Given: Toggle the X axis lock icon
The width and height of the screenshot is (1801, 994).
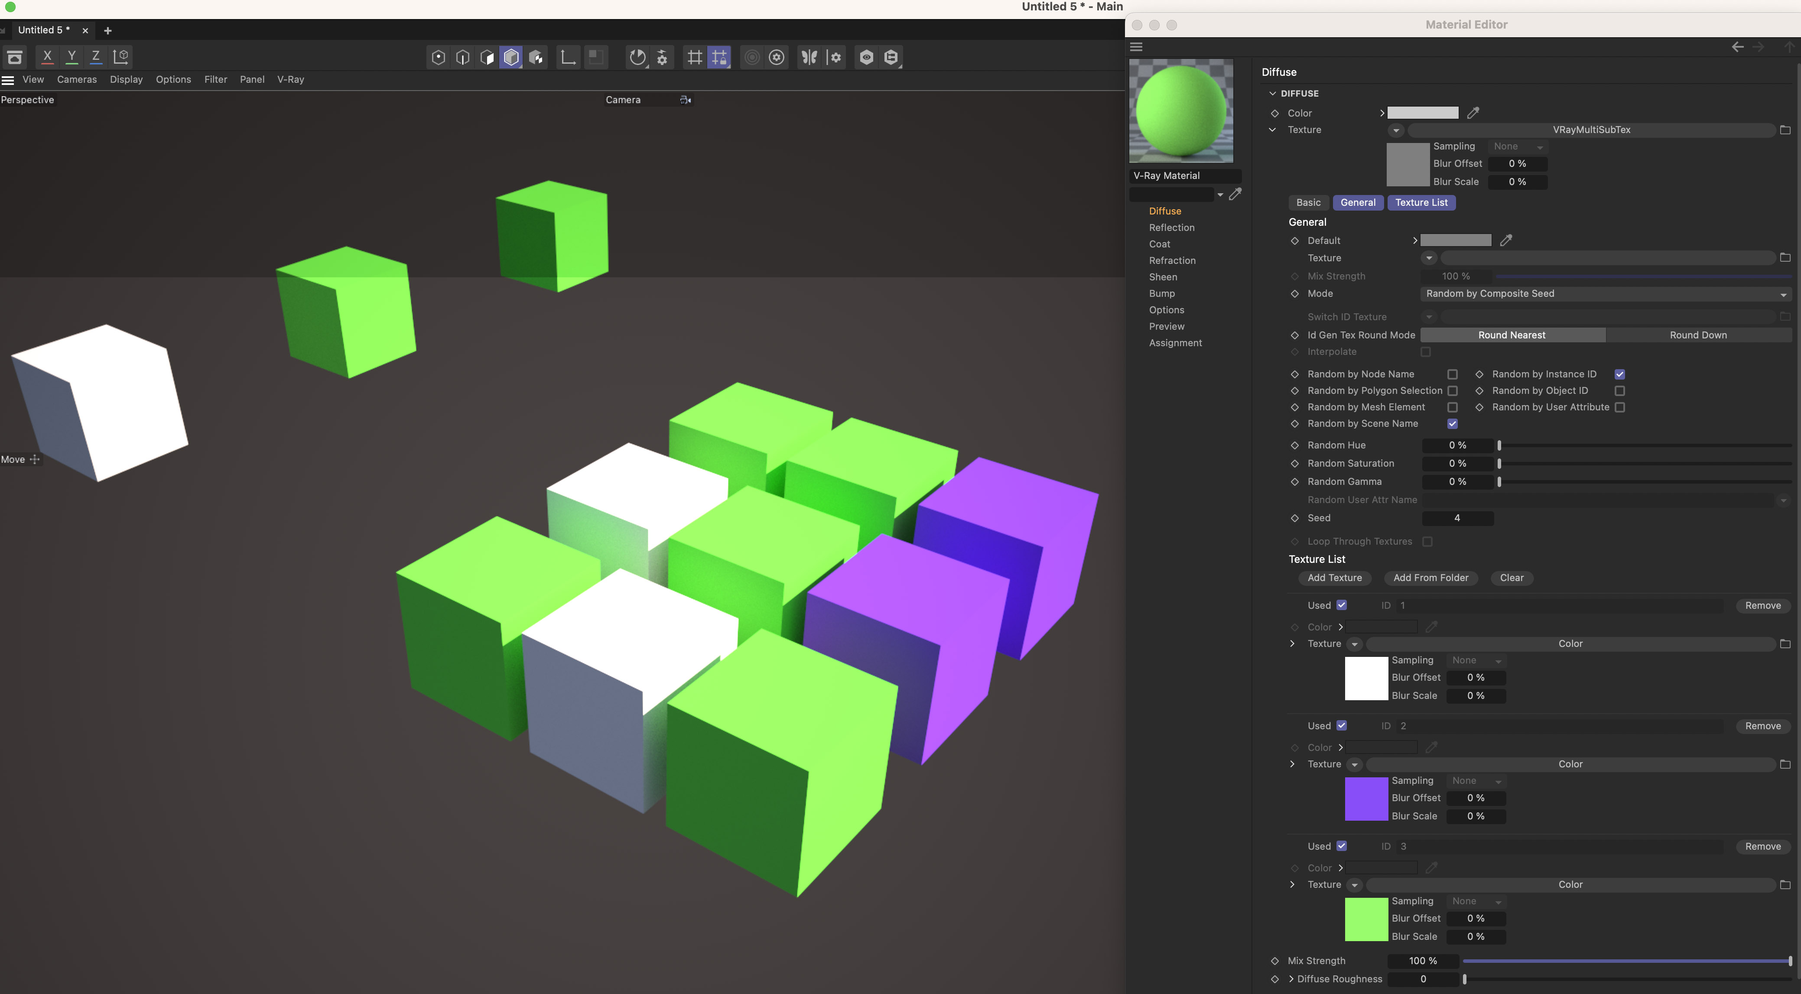Looking at the screenshot, I should coord(48,57).
